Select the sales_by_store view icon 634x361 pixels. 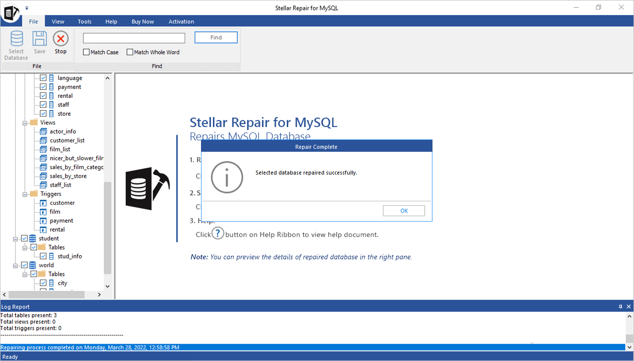click(44, 176)
